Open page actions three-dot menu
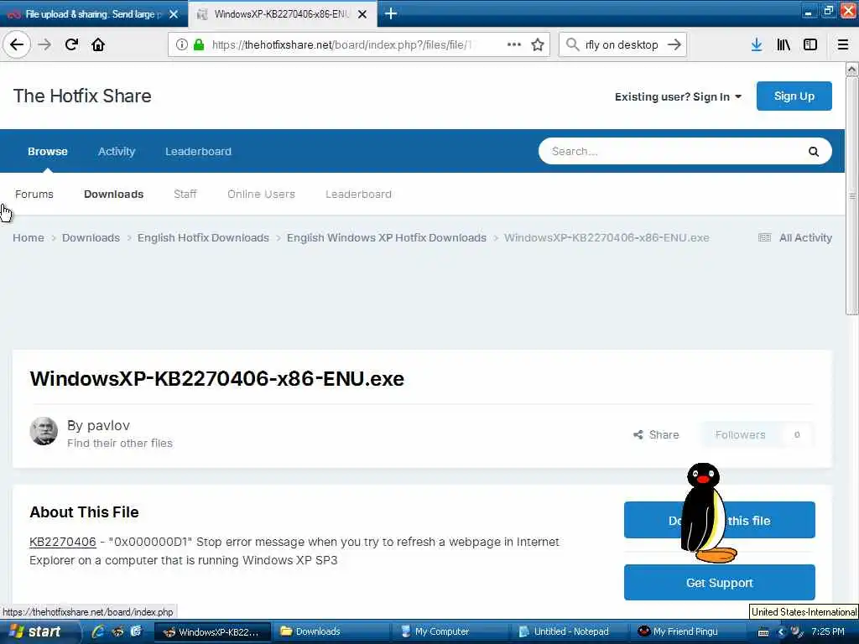 514,44
